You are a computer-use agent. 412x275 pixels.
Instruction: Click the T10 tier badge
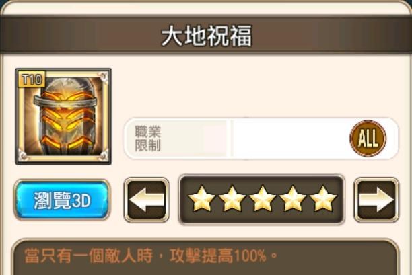[32, 79]
